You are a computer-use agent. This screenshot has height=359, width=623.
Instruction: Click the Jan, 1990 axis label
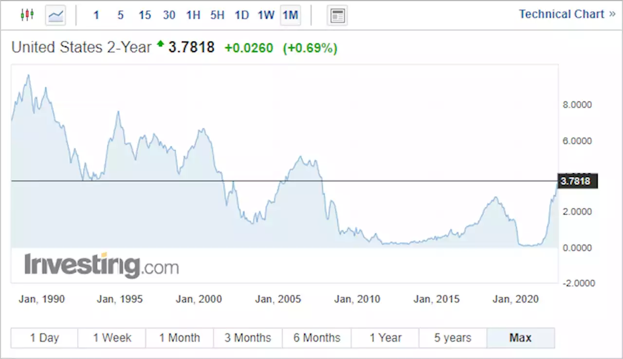42,299
